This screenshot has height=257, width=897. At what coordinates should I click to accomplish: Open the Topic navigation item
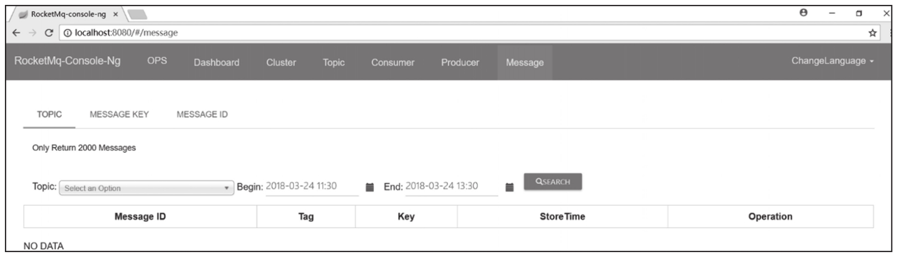tap(333, 63)
